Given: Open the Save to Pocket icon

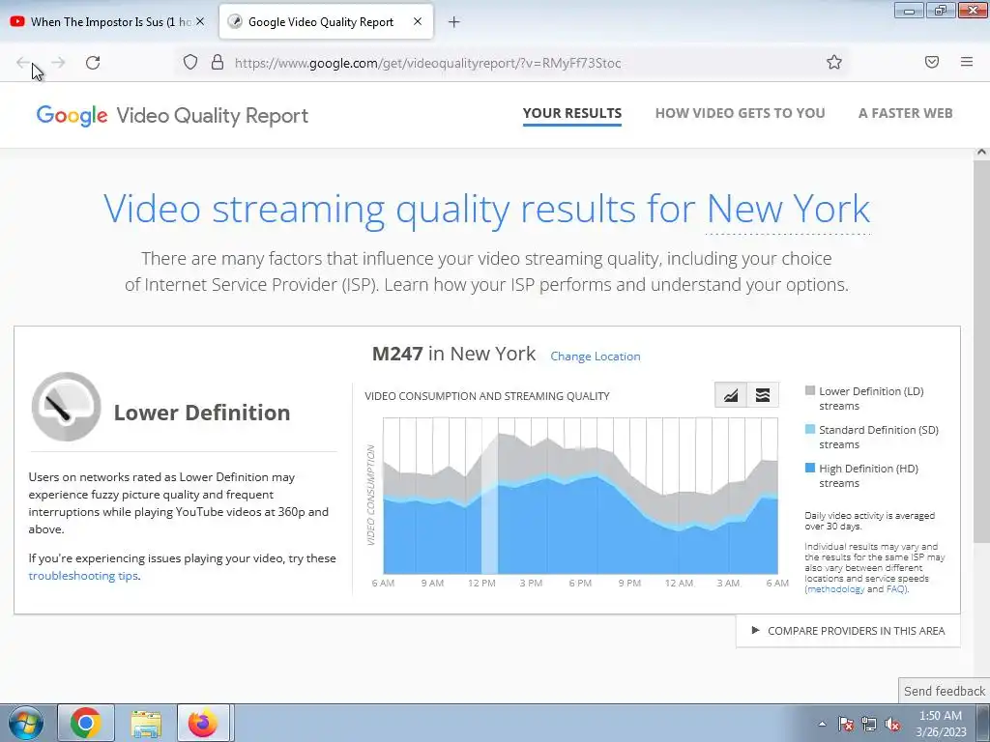Looking at the screenshot, I should 932,62.
